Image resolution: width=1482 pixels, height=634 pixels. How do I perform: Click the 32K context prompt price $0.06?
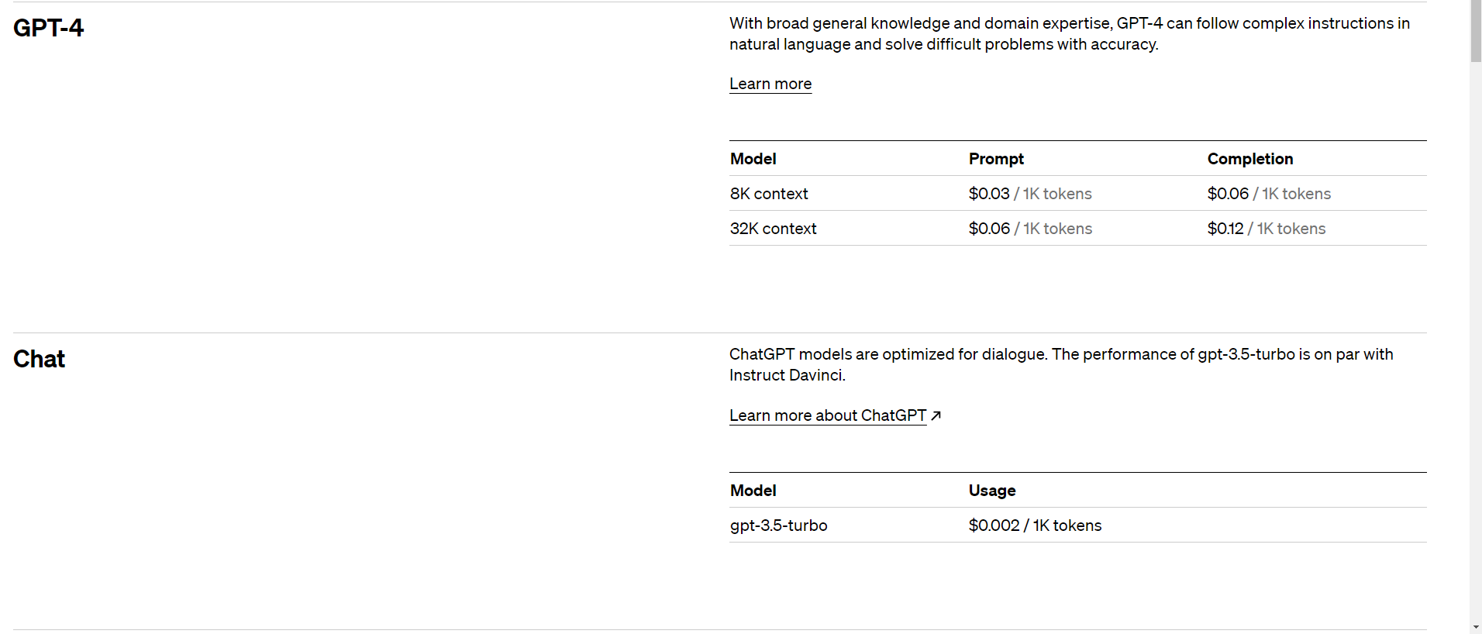tap(989, 229)
